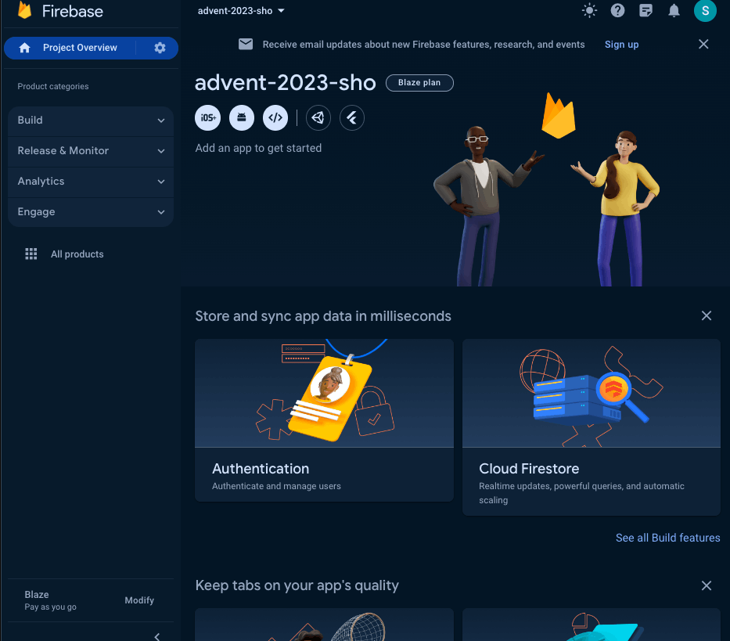Click the Firebase flame logo
Screen dimensions: 730x641
tap(24, 10)
